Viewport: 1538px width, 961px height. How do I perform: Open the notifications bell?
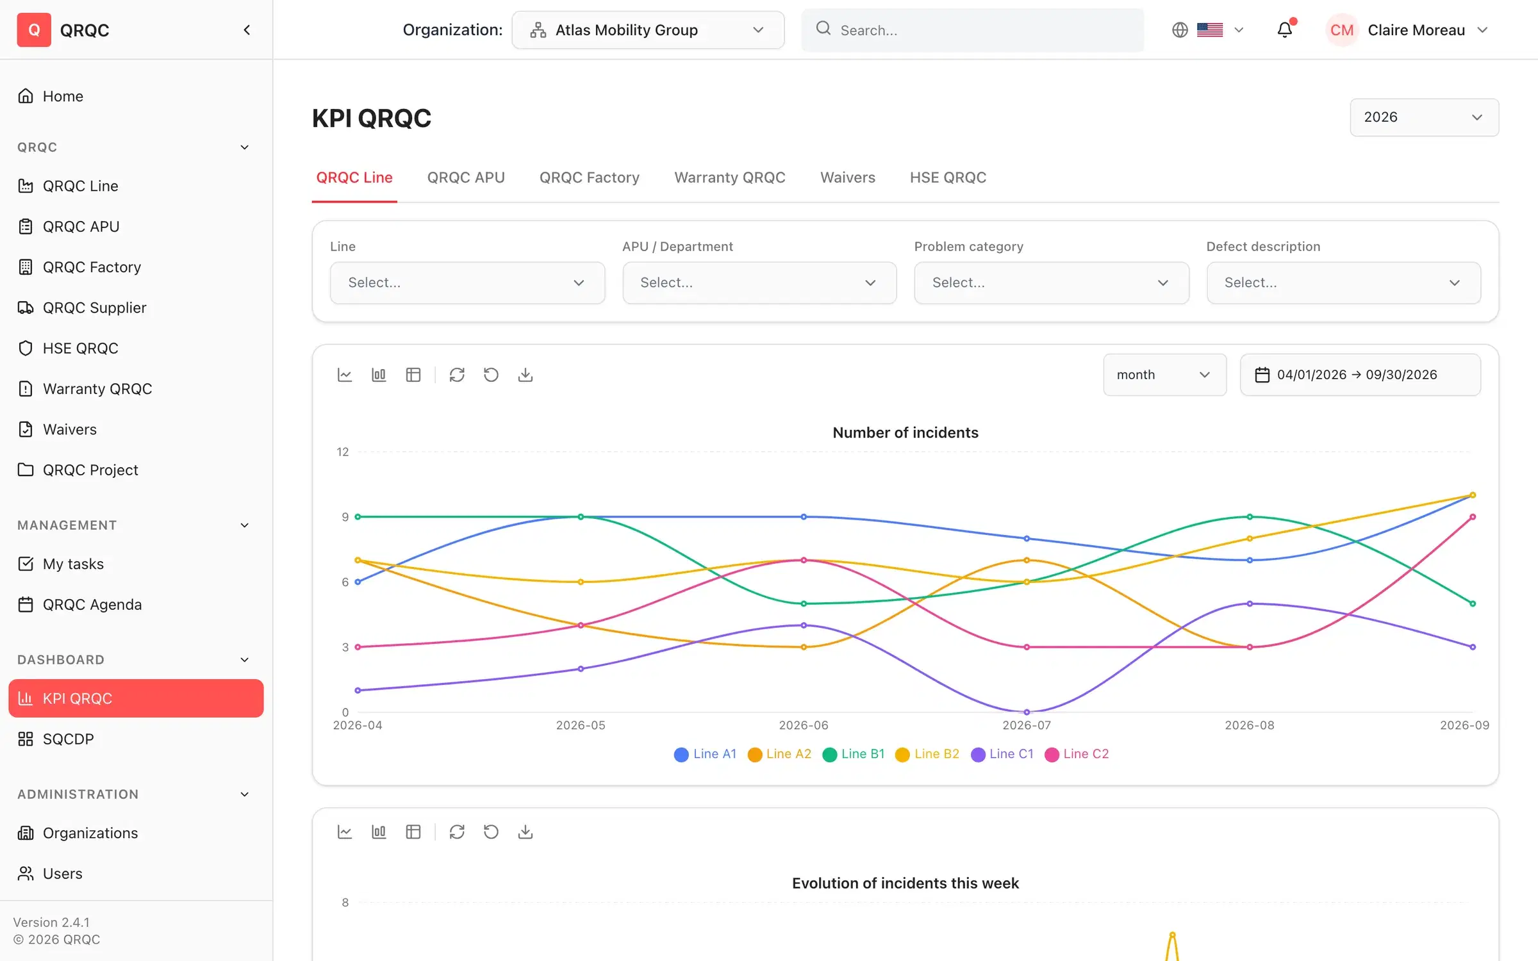click(1285, 30)
